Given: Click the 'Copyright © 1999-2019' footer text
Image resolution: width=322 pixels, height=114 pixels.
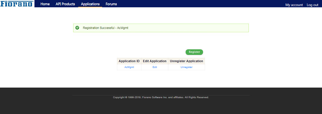Looking at the screenshot, I should coord(127,97).
